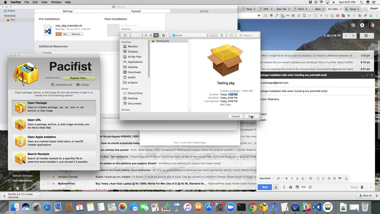Click Open URL globe icon in Pacifist
Viewport: 380px width, 214px height.
pos(20,125)
